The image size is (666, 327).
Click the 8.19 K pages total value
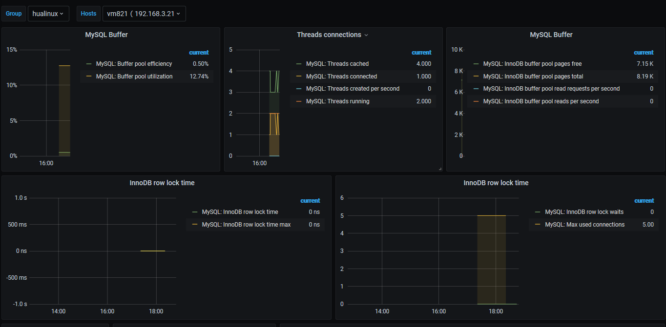tap(645, 77)
